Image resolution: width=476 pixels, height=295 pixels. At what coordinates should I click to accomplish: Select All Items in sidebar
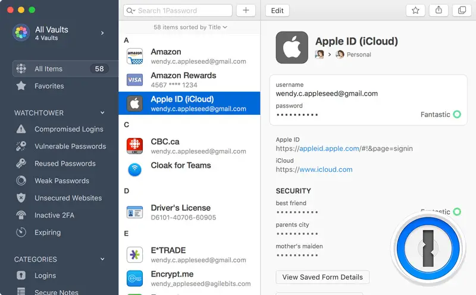click(x=65, y=68)
